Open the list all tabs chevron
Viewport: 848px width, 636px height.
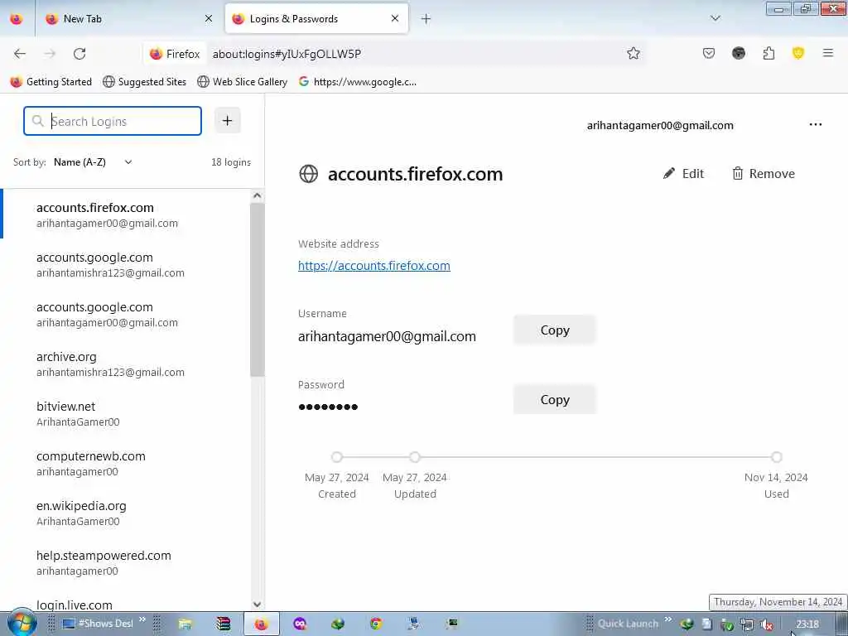coord(715,18)
